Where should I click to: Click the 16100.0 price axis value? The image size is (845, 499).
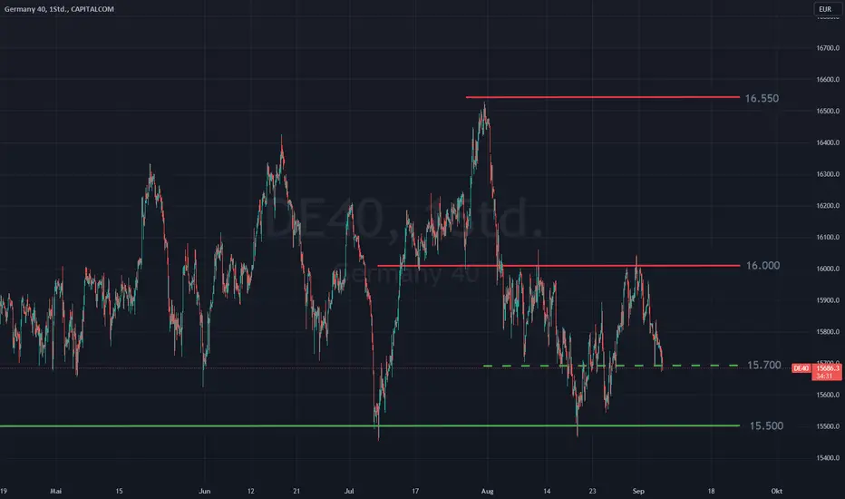(x=828, y=238)
